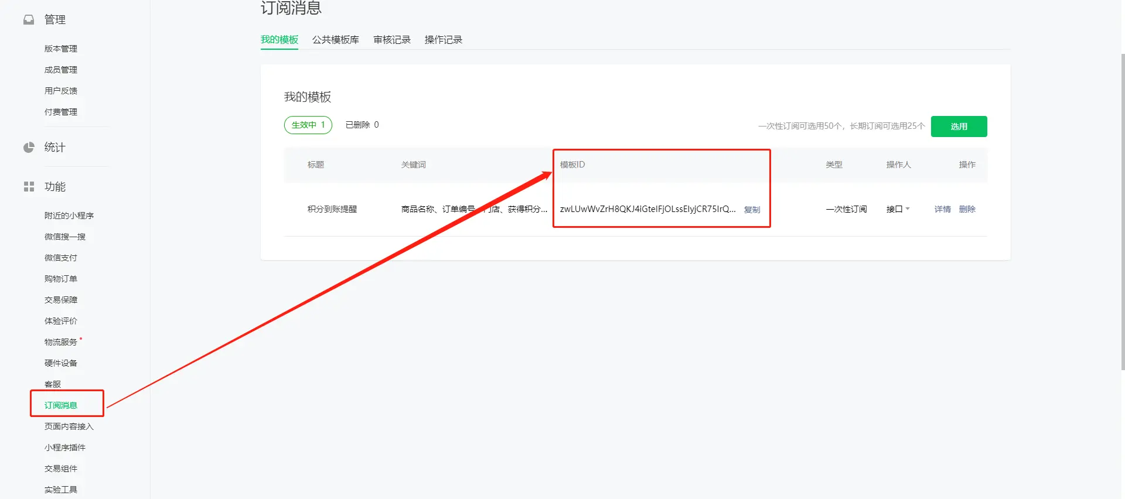Navigate to 微信支付 in sidebar
Image resolution: width=1125 pixels, height=499 pixels.
(61, 258)
